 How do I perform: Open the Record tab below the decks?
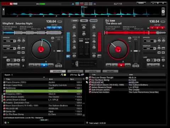[x=110, y=71]
